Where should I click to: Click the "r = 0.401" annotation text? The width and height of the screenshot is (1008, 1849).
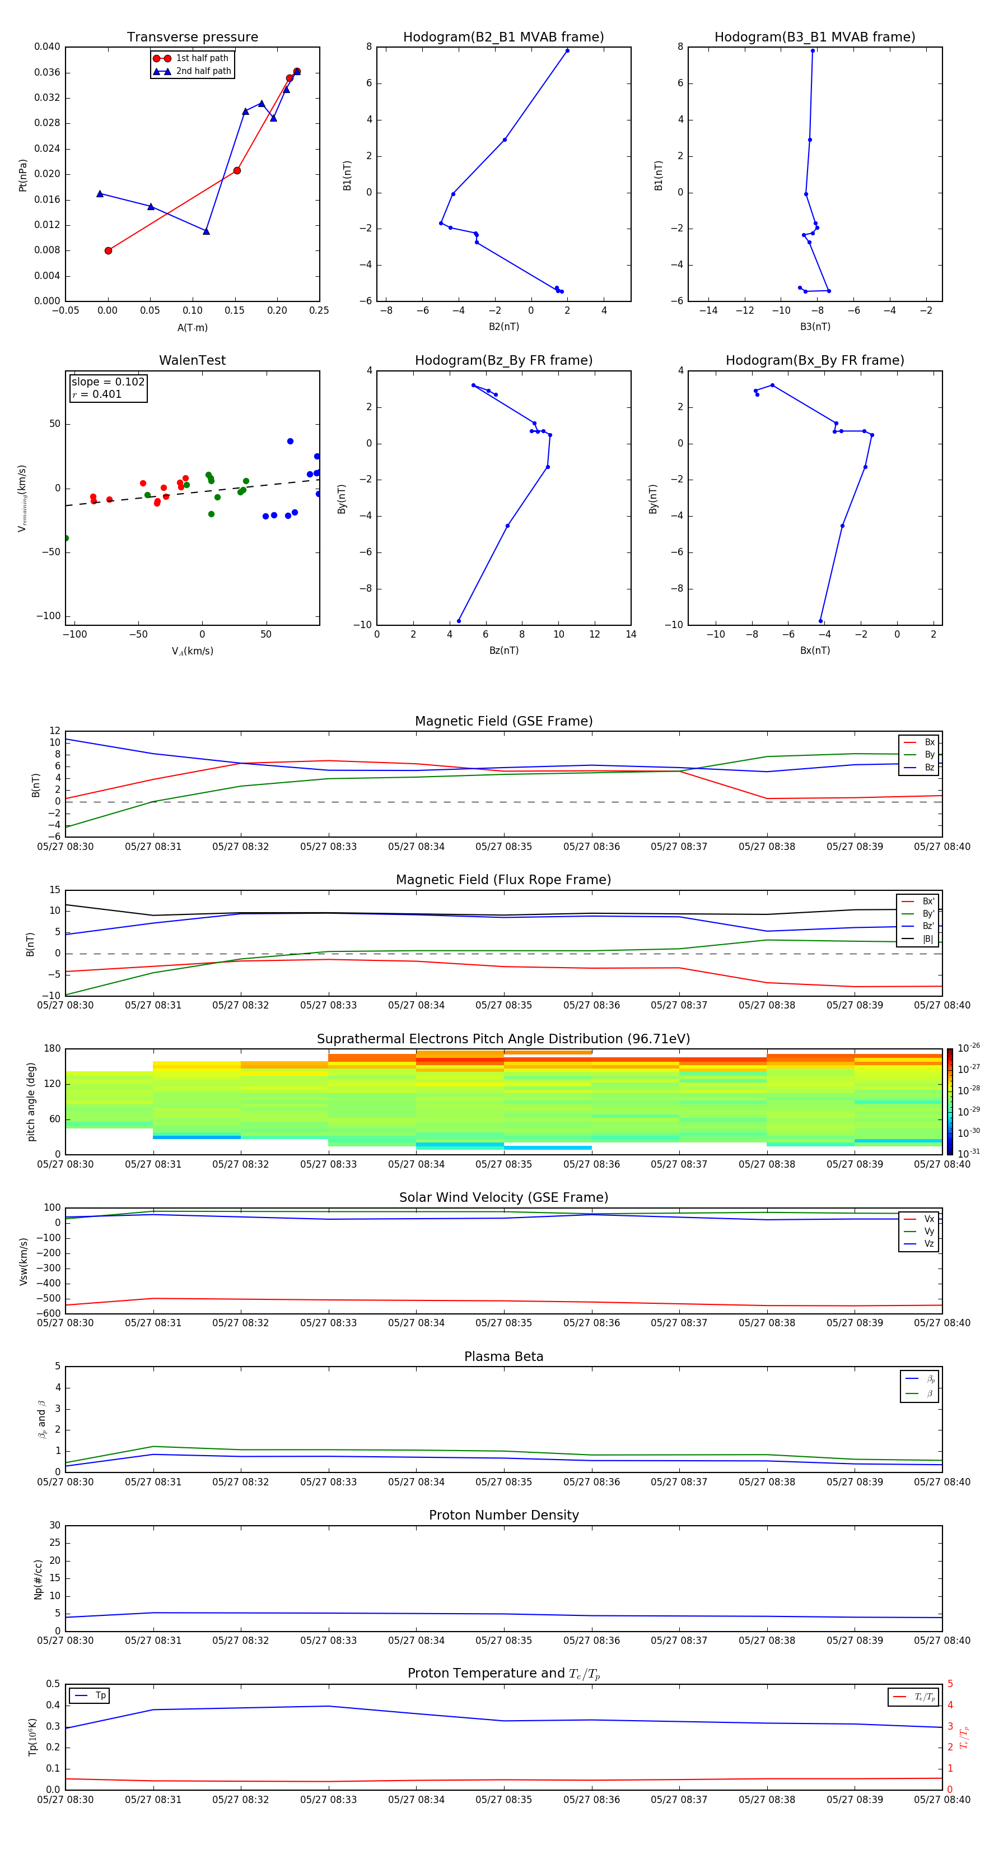(97, 394)
